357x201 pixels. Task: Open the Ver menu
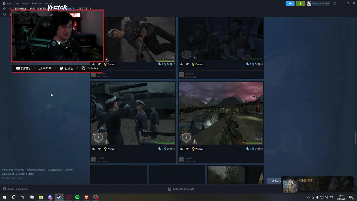point(17,3)
